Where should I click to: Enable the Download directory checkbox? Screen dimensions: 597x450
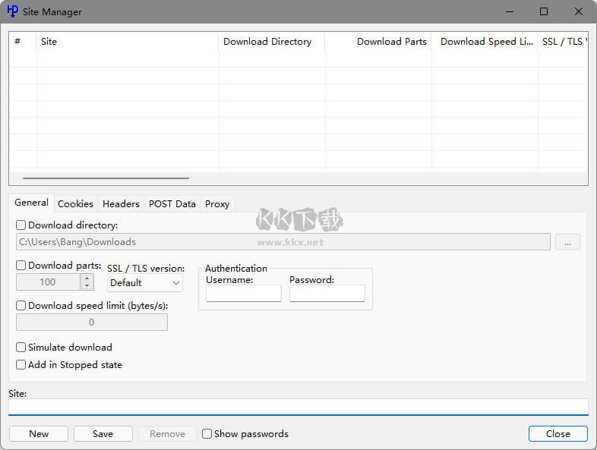tap(21, 225)
